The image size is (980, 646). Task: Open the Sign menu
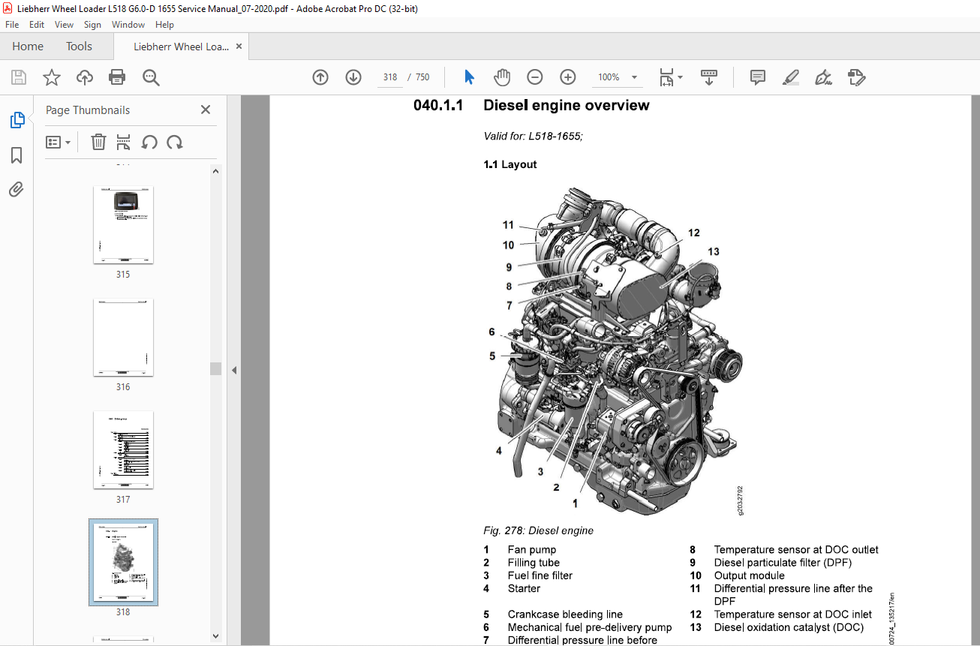[92, 25]
